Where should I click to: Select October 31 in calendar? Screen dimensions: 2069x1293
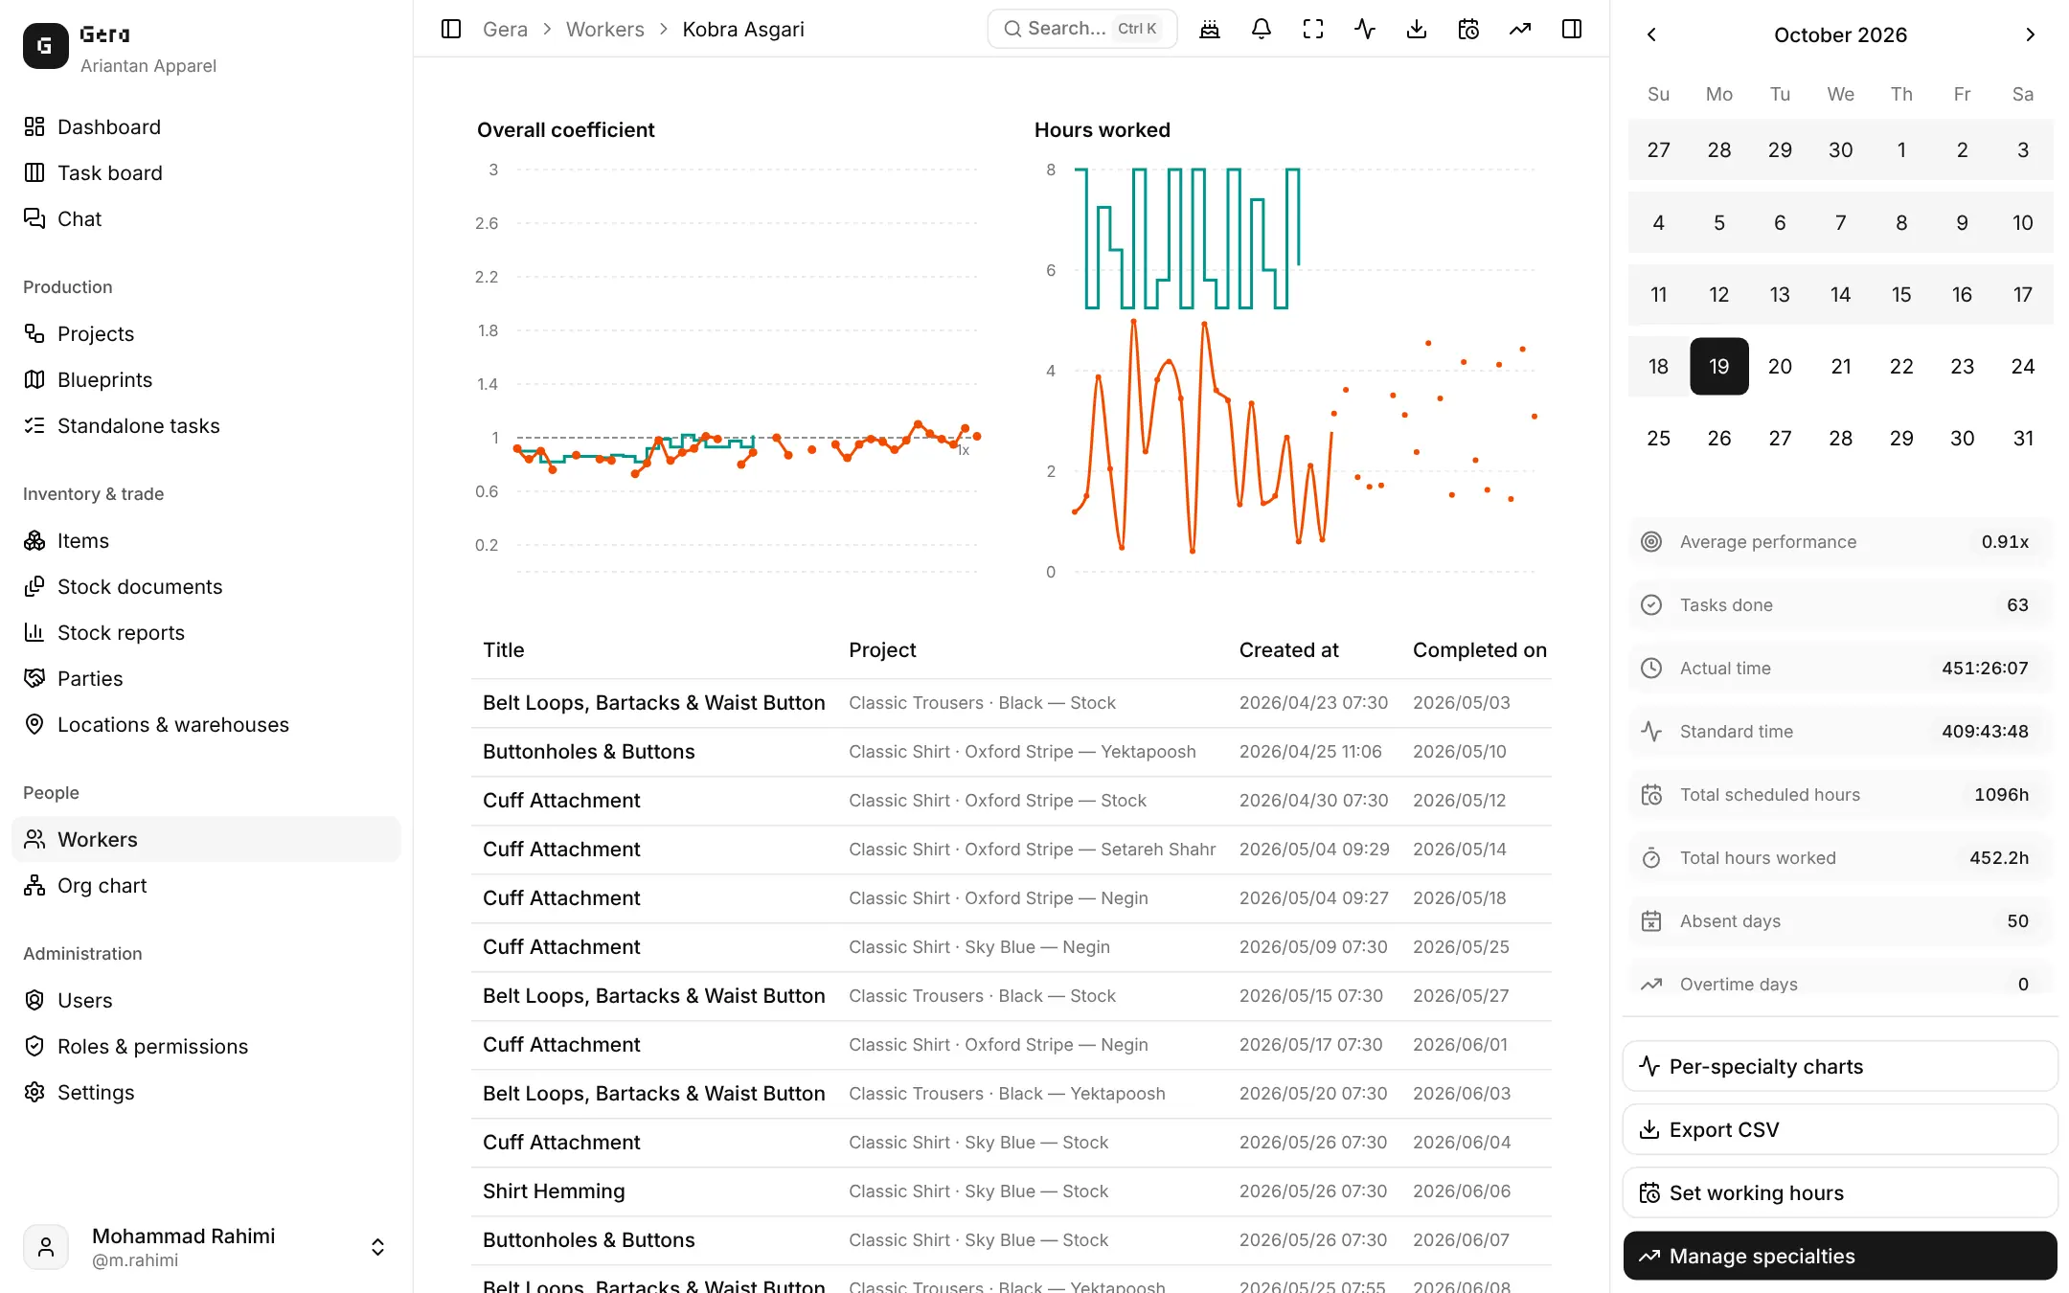pos(2022,438)
